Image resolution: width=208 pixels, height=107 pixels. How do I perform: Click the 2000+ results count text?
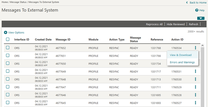pos(196,32)
